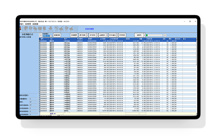Click the button between 阀门控制 and 全部显示

(92, 35)
